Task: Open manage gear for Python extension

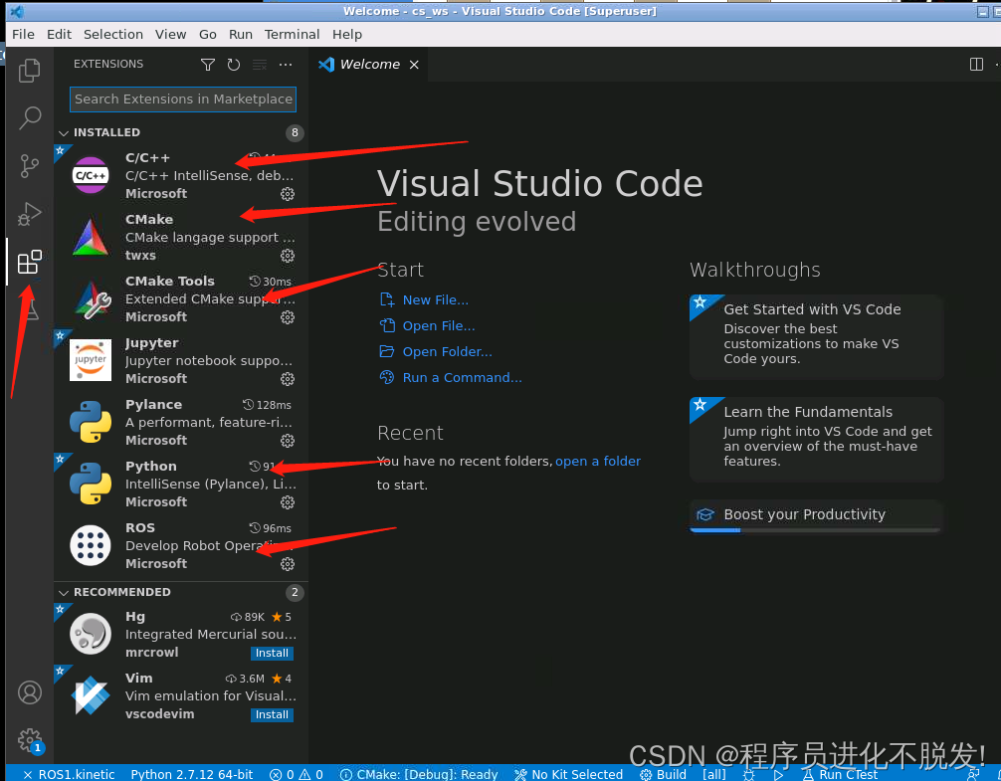Action: click(x=288, y=502)
